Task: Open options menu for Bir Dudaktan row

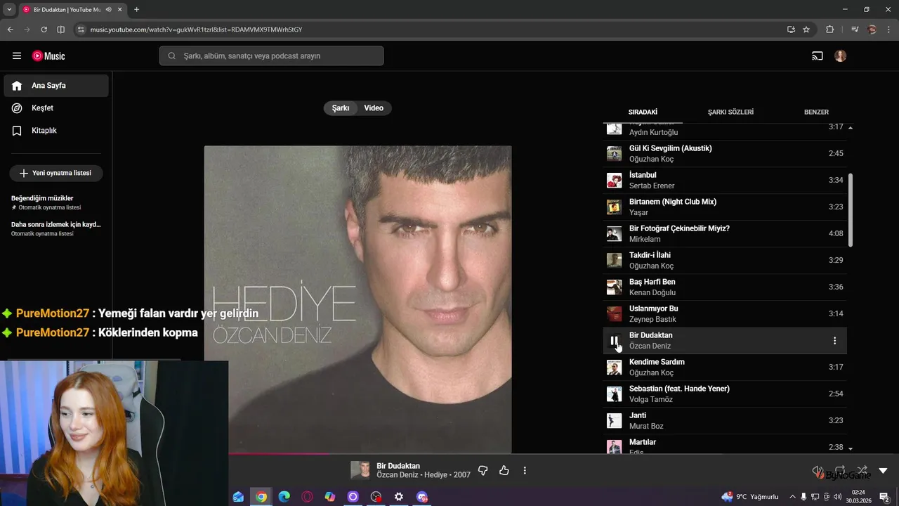Action: pyautogui.click(x=834, y=341)
